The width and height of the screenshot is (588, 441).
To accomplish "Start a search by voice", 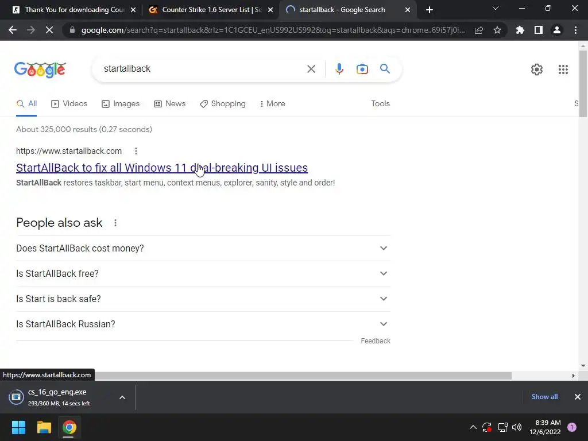I will [339, 69].
